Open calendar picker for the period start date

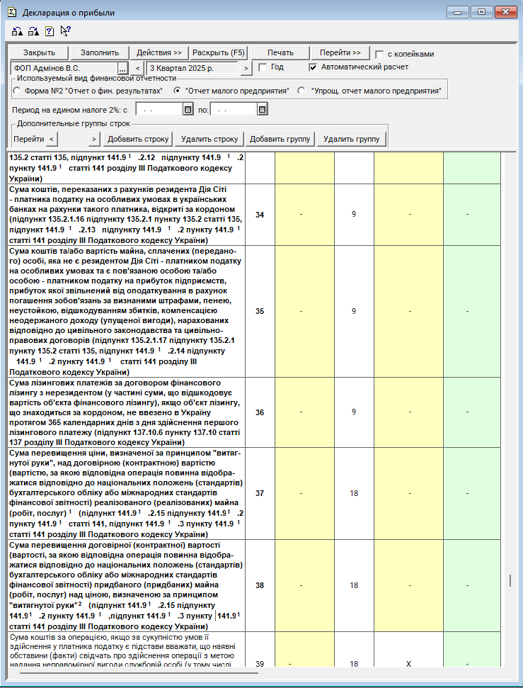(188, 110)
